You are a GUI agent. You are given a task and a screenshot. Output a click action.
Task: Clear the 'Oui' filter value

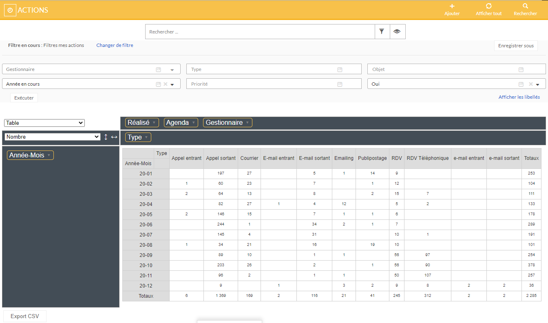pos(531,84)
